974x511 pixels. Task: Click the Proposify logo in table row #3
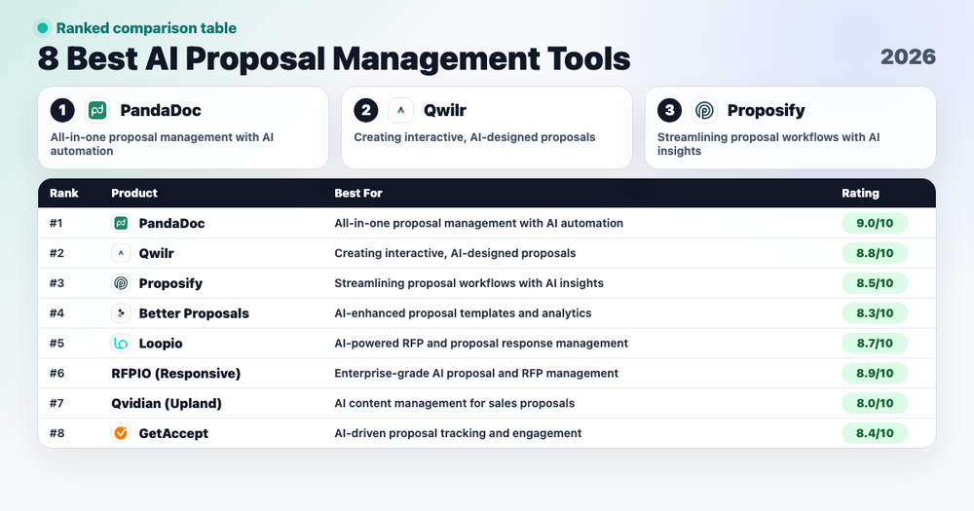pos(121,283)
